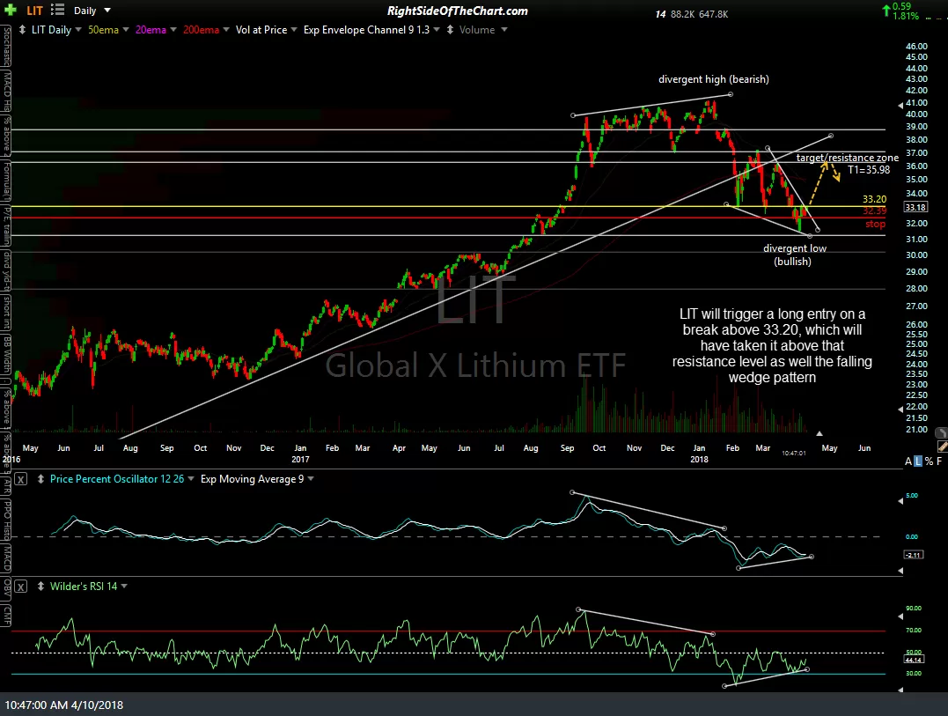Screen dimensions: 948x716
Task: Close the Price Percent Oscillator panel with X
Action: (x=20, y=480)
